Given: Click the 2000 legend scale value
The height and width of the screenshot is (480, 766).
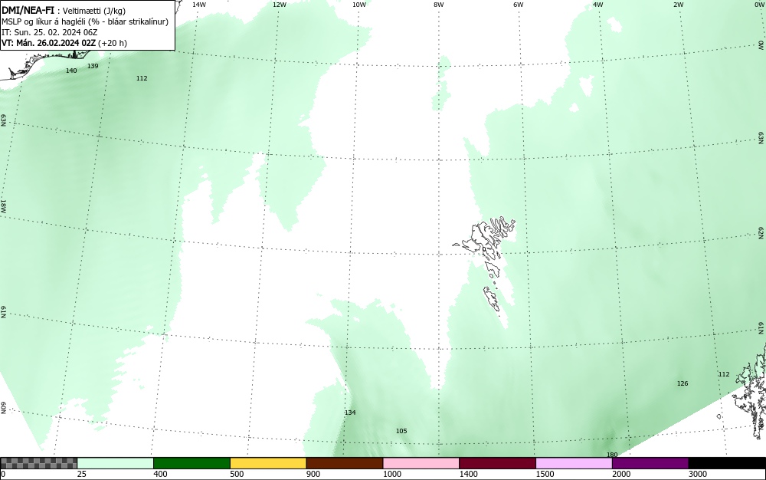Looking at the screenshot, I should coord(621,474).
